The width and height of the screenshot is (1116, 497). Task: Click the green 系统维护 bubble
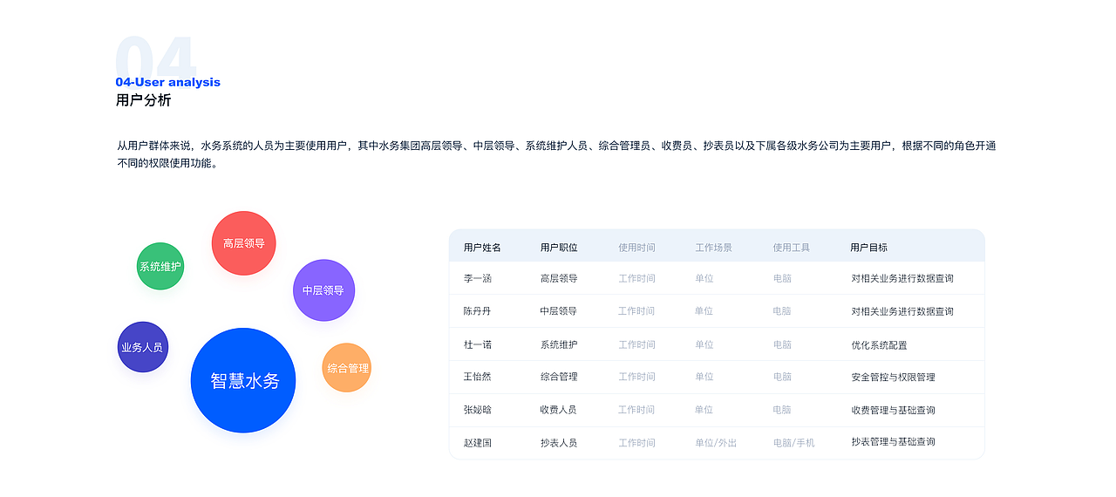coord(160,266)
